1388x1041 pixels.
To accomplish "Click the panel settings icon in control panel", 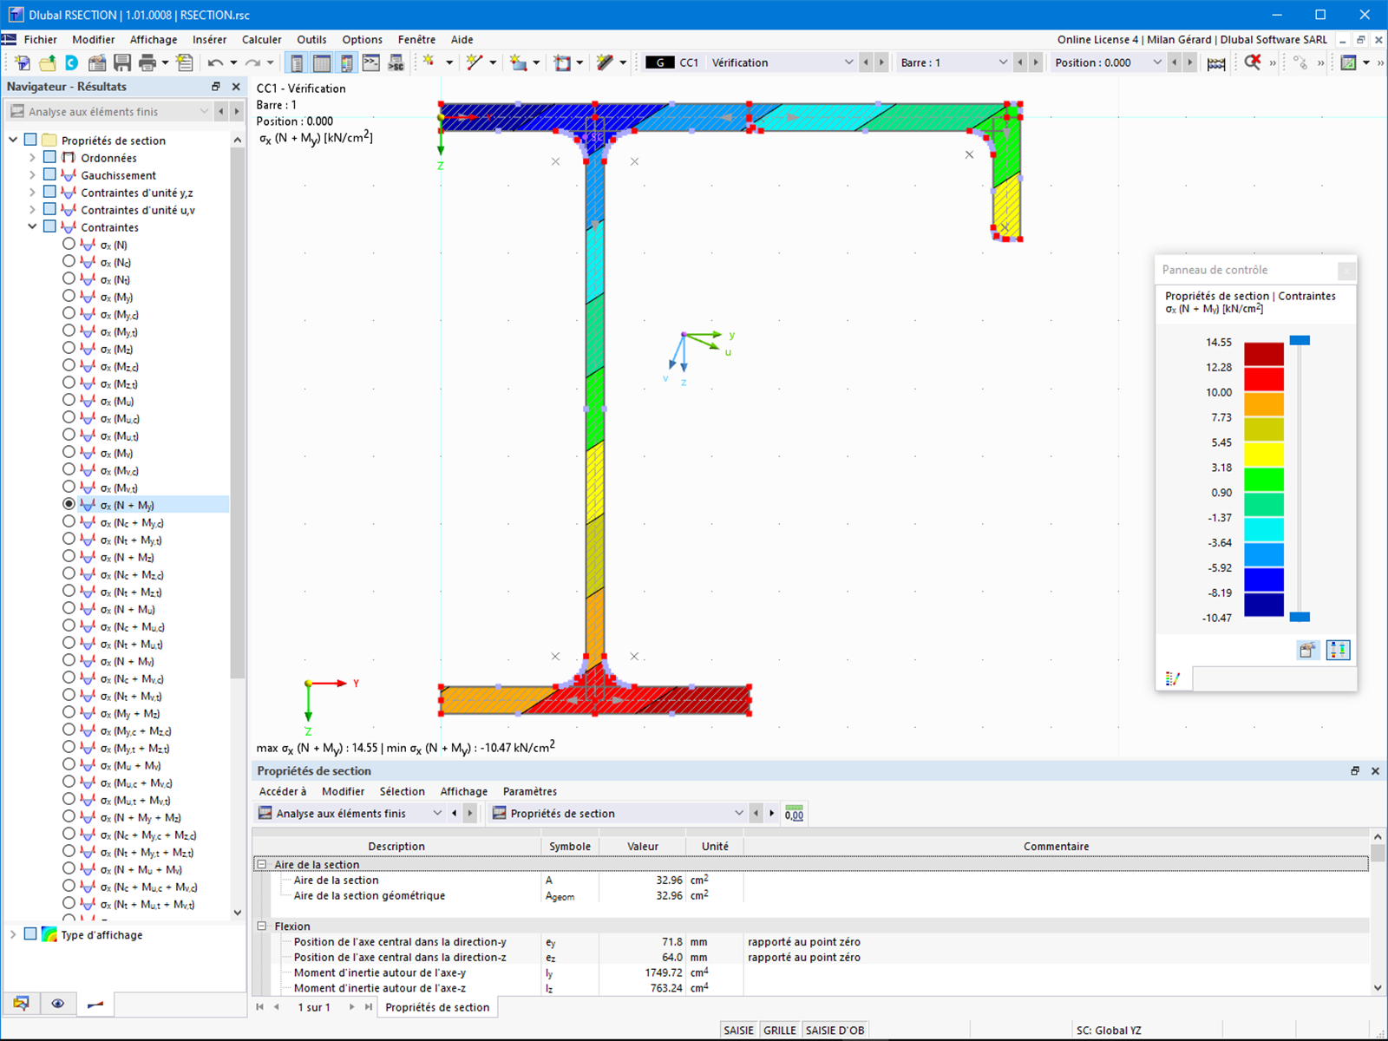I will pos(1173,678).
